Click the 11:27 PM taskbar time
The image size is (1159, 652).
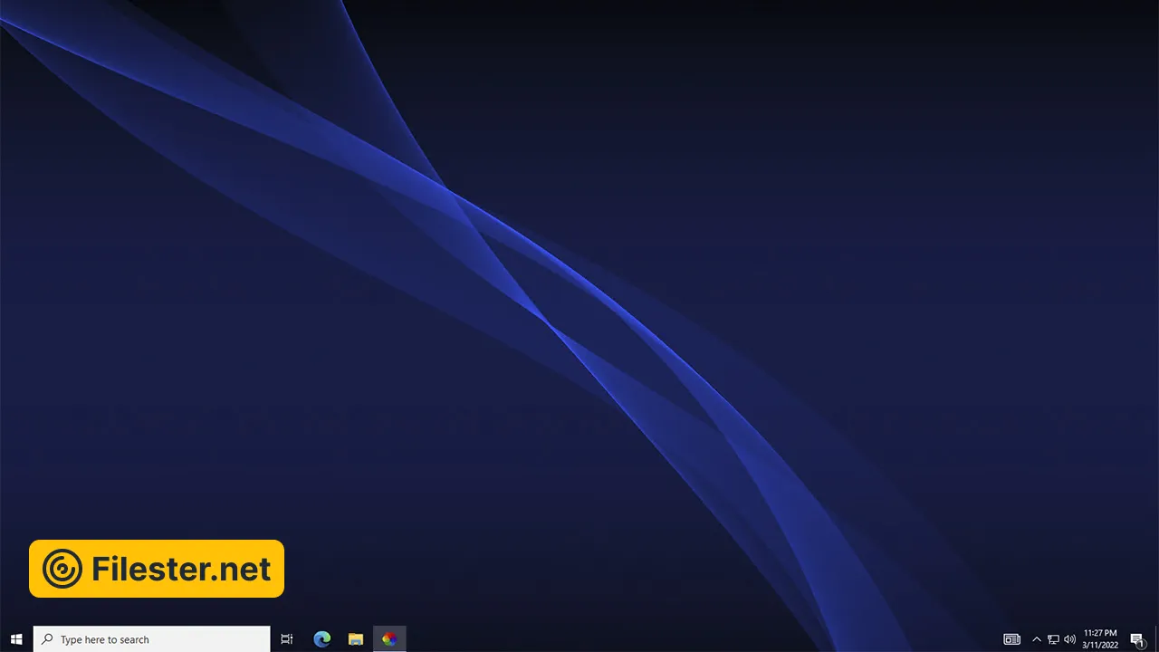click(1100, 633)
